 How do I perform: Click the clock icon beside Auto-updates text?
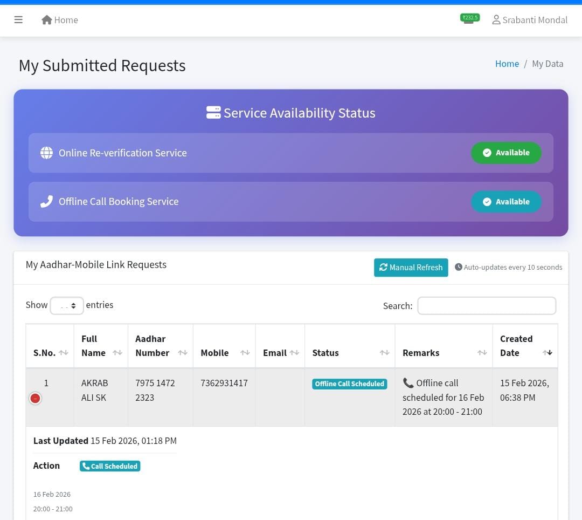pos(459,267)
